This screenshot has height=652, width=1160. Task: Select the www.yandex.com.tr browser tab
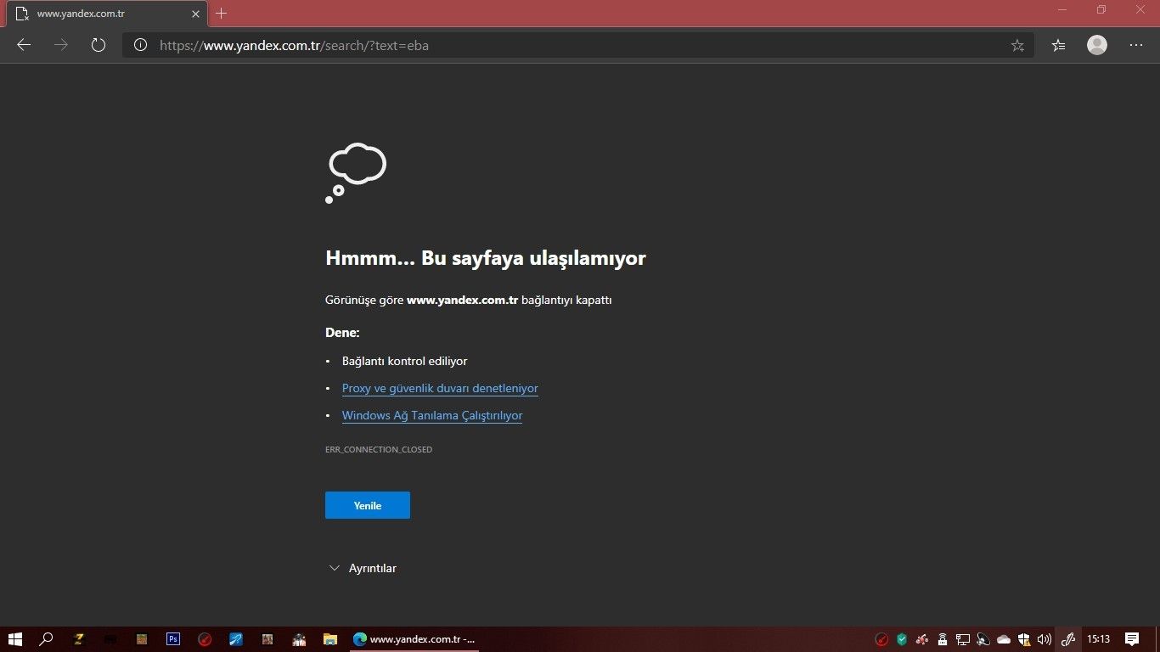[107, 14]
